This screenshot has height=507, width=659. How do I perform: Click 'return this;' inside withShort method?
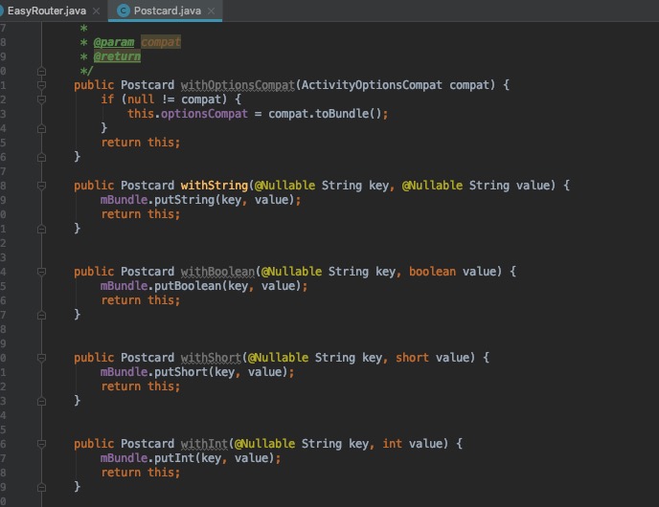click(141, 386)
